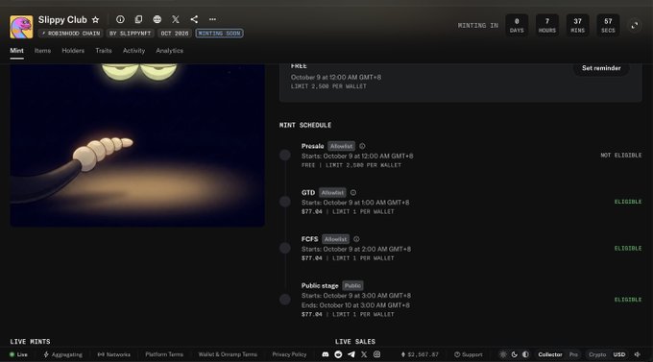The width and height of the screenshot is (653, 362).
Task: Open the Networks selector in footer
Action: pos(113,354)
